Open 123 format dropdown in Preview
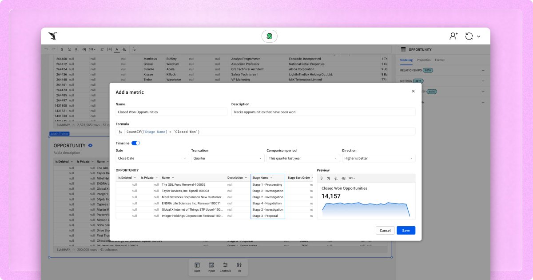This screenshot has height=280, width=533. click(x=352, y=178)
